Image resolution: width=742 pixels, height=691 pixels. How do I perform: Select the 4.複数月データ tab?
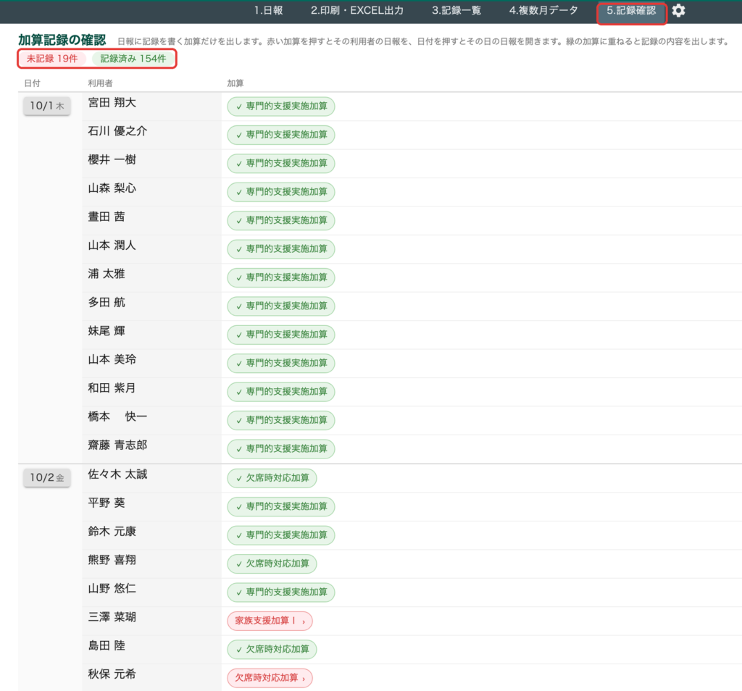click(x=543, y=10)
